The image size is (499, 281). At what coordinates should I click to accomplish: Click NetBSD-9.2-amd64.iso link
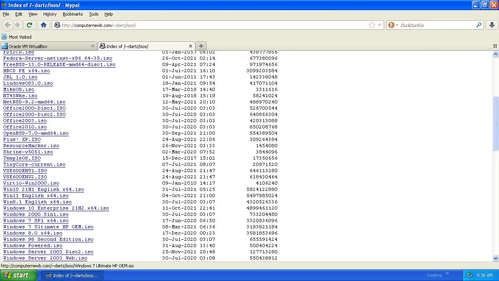tap(34, 102)
